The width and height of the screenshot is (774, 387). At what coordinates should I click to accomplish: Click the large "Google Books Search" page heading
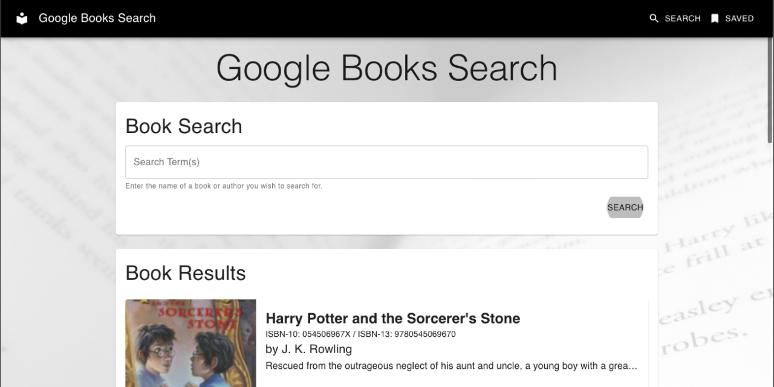[386, 68]
